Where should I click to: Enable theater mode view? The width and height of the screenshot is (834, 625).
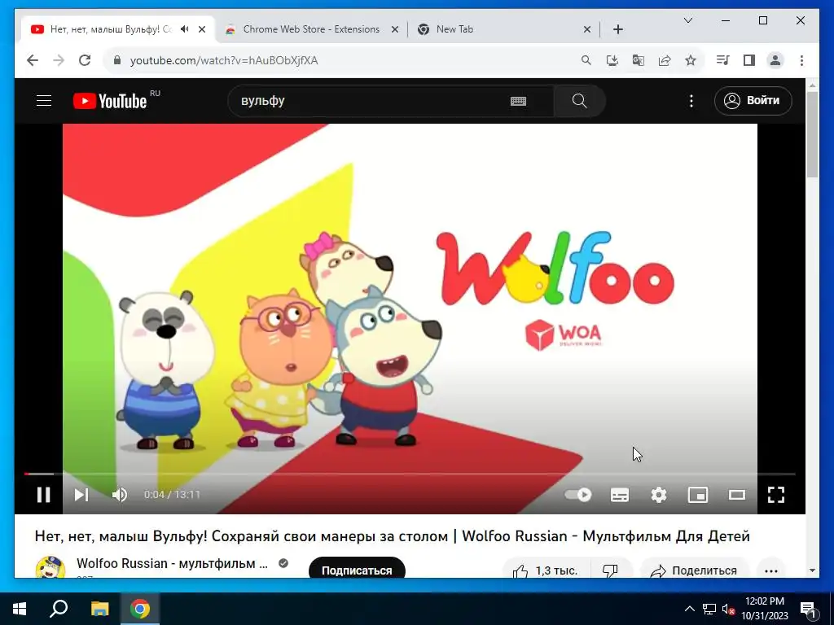coord(736,495)
